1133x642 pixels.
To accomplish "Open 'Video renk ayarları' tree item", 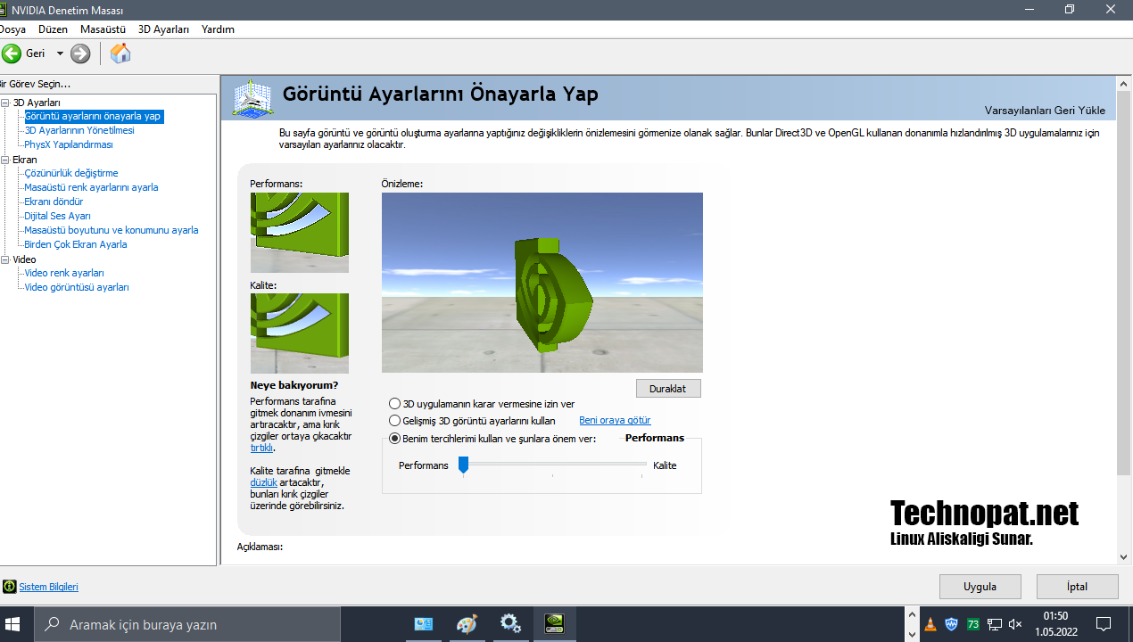I will coord(64,273).
